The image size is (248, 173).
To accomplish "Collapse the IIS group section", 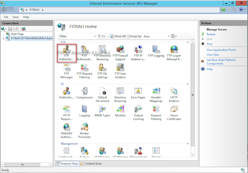I will 188,84.
